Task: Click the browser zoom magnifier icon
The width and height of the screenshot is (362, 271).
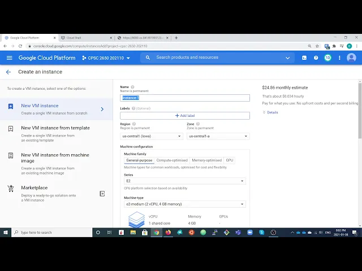Action: click(x=309, y=46)
